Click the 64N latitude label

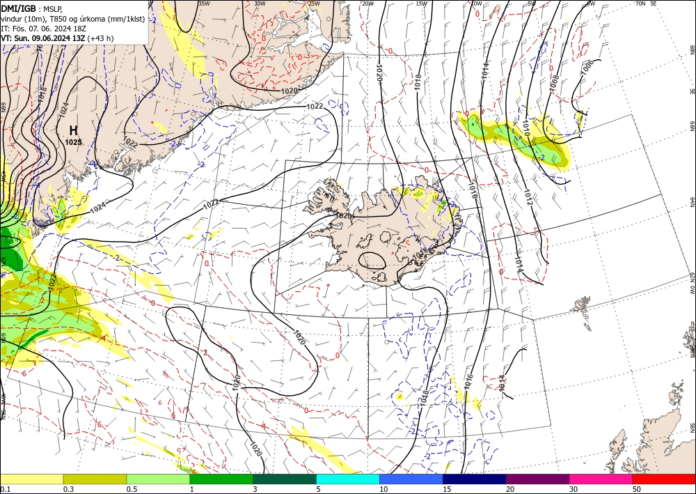pos(692,202)
